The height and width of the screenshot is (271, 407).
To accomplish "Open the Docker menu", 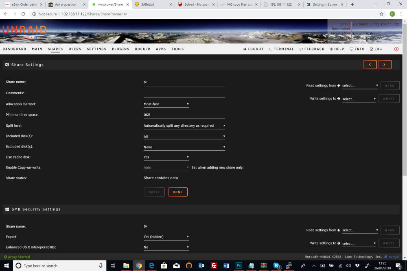I will point(142,49).
